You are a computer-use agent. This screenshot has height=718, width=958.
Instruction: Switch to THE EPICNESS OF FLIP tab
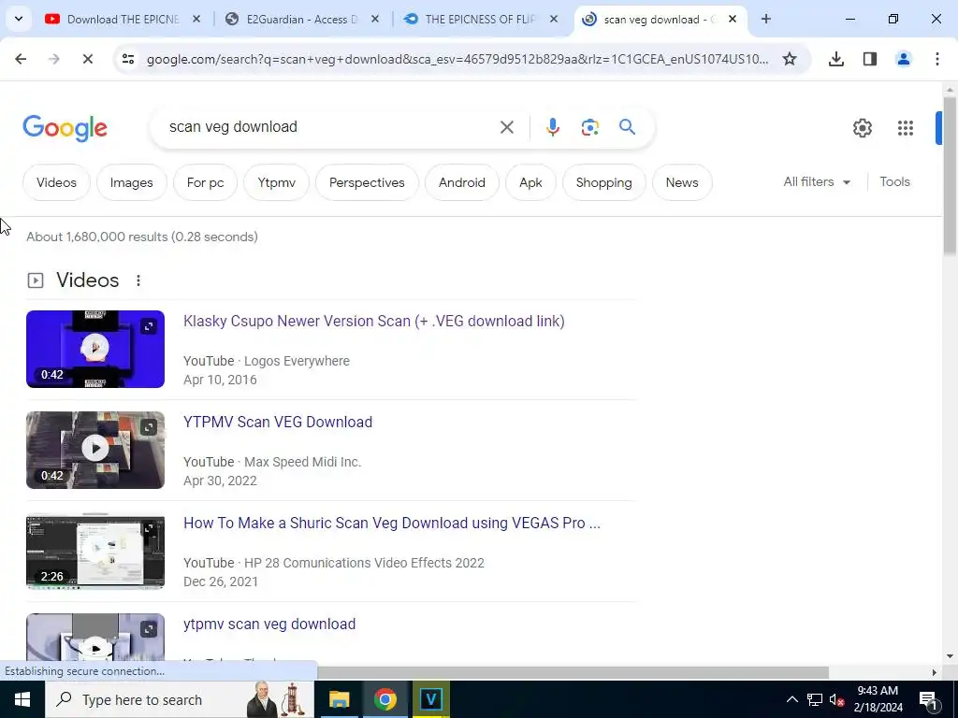(480, 19)
